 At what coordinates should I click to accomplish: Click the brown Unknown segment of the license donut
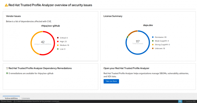(x=132, y=32)
